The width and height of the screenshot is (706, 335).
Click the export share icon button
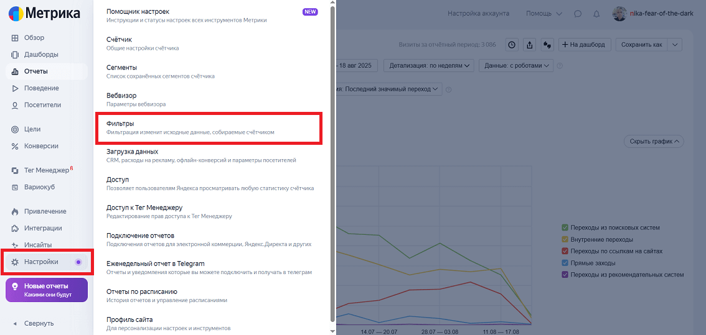530,45
